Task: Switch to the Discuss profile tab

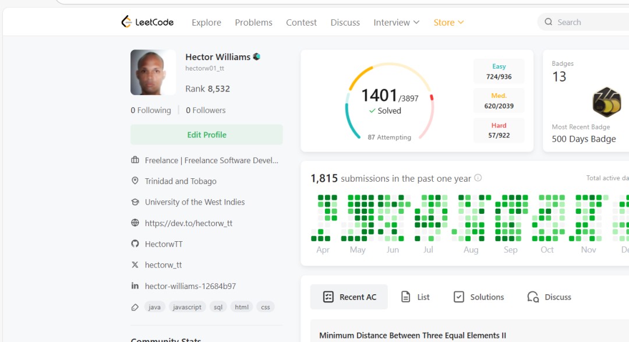Action: (549, 297)
